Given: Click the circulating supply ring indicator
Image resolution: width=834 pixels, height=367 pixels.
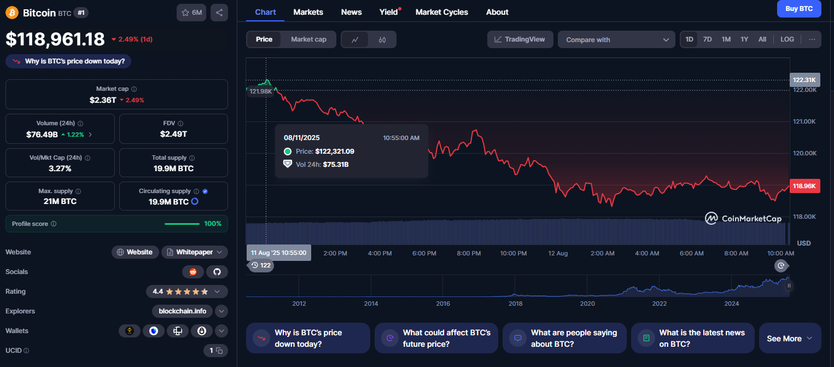Looking at the screenshot, I should [195, 201].
